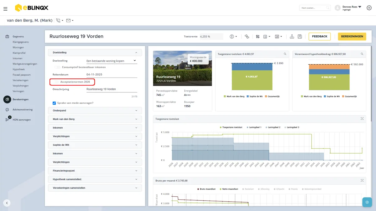Open the Doelstelling dropdown
The height and width of the screenshot is (211, 376).
[x=112, y=61]
